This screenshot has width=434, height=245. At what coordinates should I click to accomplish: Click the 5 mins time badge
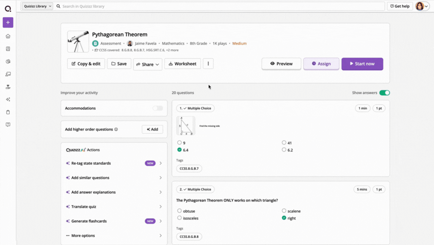pos(362,189)
